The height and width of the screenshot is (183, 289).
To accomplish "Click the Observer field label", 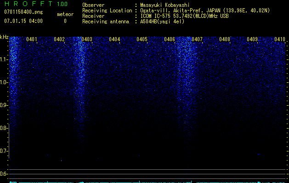I will tap(93, 5).
